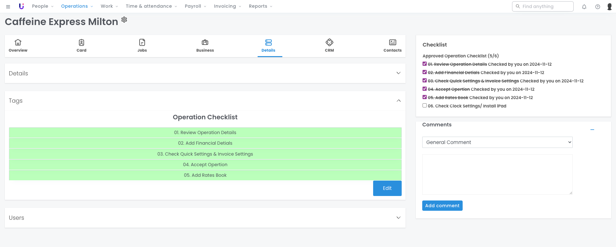Uncheck the 01. Review Operation Details checkbox

[x=424, y=64]
